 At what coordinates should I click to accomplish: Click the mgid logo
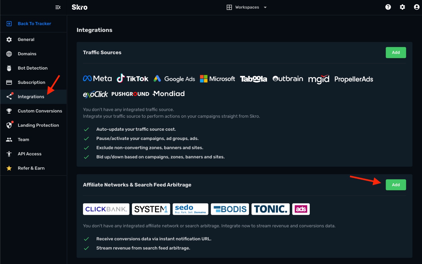pyautogui.click(x=319, y=79)
